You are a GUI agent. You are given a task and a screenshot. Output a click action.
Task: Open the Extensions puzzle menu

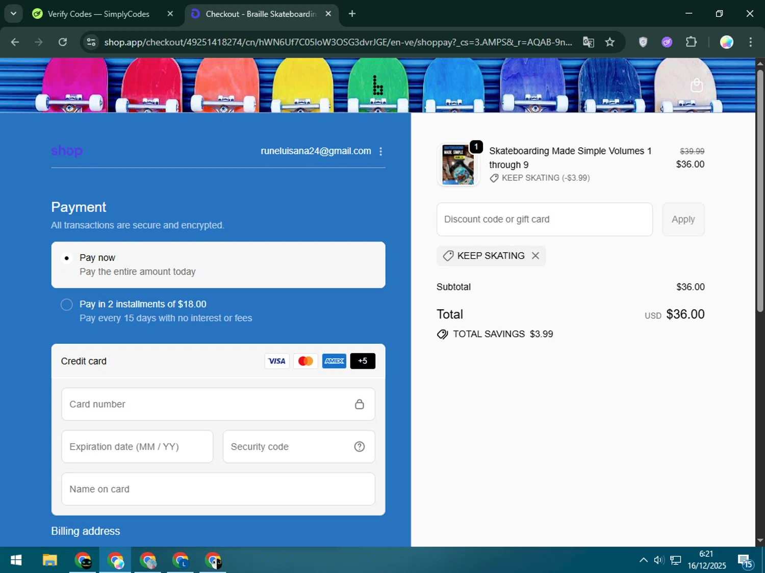coord(691,42)
